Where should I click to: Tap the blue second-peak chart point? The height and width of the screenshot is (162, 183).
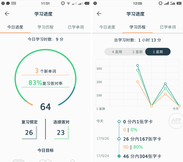tap(165, 84)
